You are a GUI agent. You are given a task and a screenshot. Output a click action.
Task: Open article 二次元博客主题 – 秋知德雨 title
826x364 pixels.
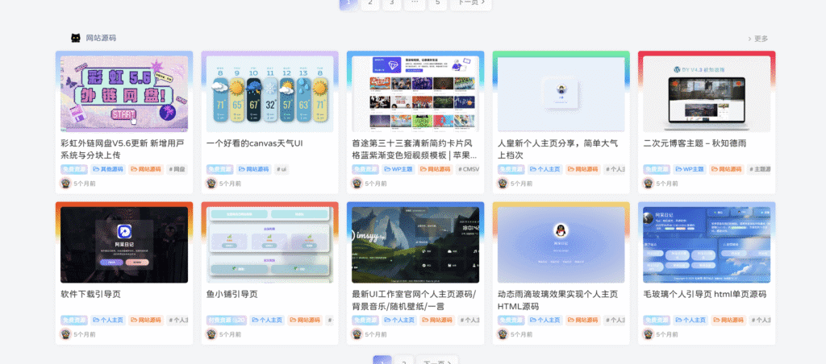point(695,143)
